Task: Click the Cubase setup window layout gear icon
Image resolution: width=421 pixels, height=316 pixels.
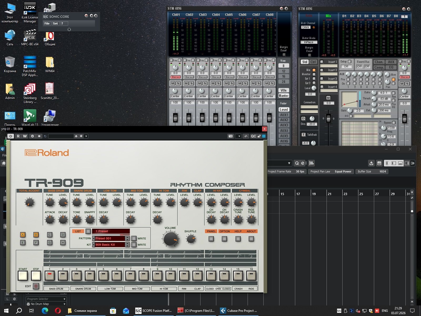Action: click(413, 163)
